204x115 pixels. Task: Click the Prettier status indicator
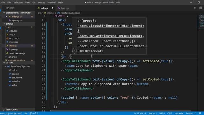click(191, 113)
